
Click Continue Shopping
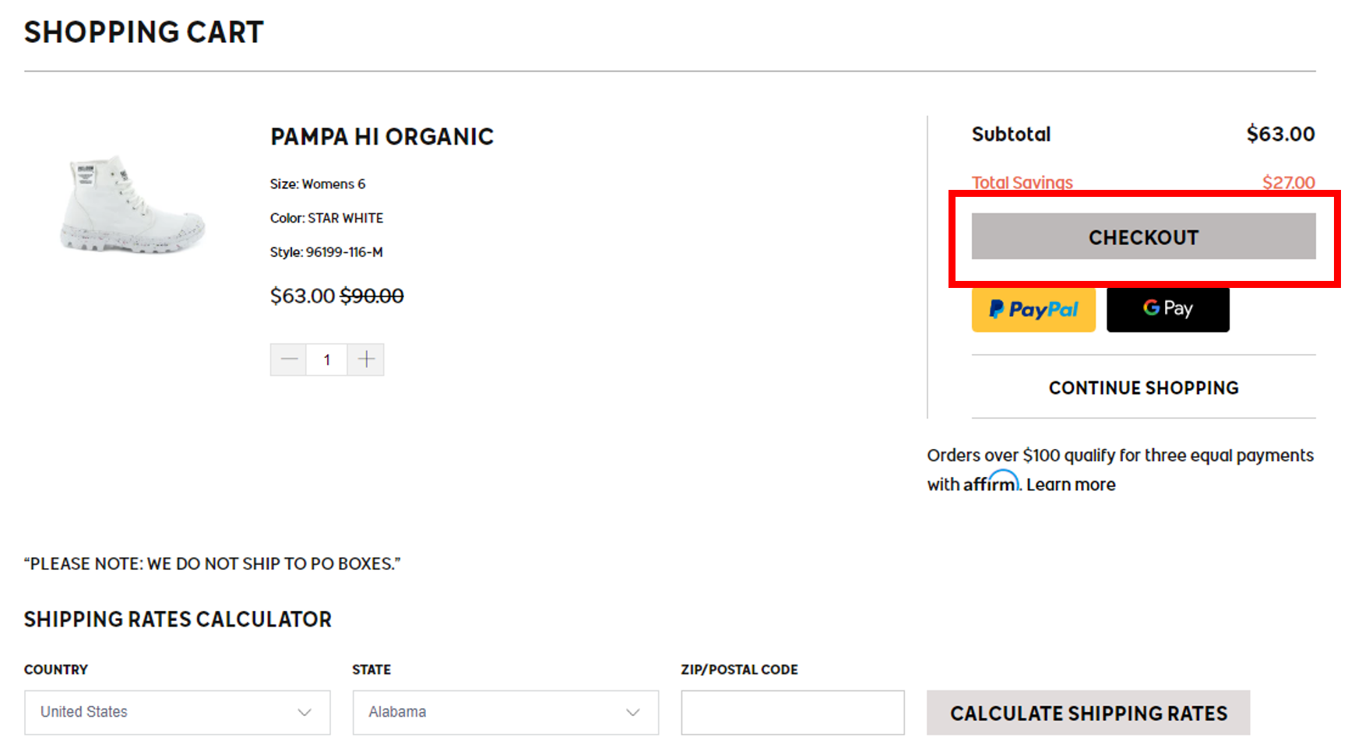[x=1143, y=388]
